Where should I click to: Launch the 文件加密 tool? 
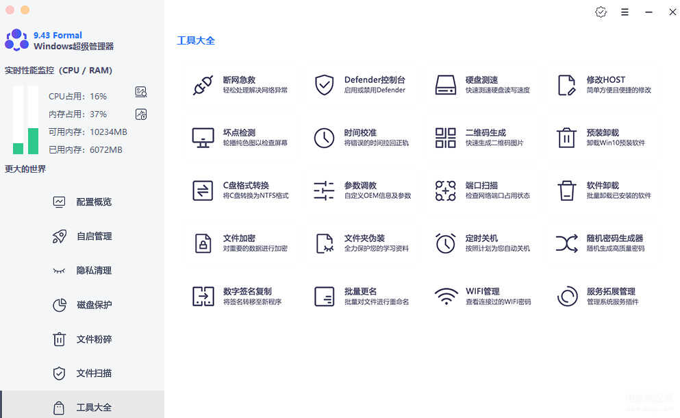point(240,243)
